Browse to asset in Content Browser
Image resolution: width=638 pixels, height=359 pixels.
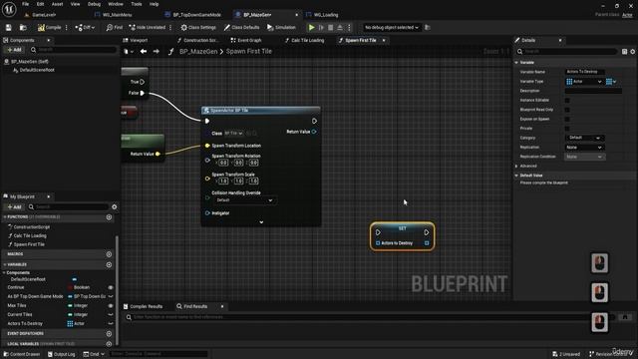23,27
